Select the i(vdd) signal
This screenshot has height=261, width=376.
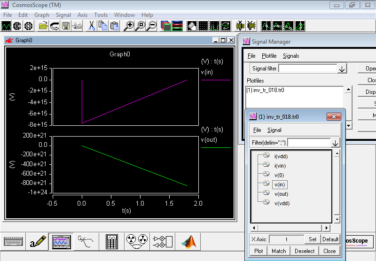click(281, 157)
